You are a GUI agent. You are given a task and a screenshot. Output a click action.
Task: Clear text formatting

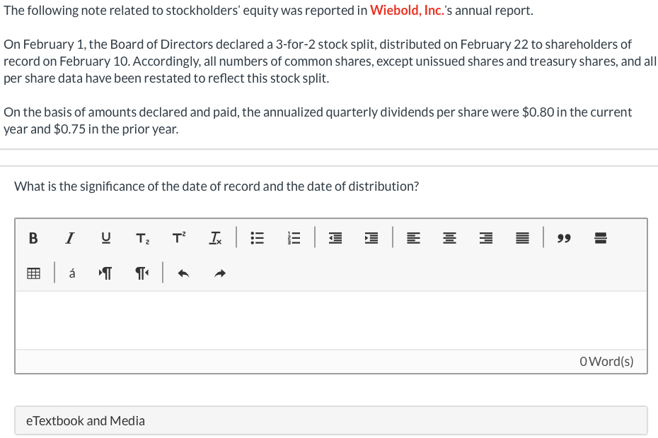coord(215,238)
